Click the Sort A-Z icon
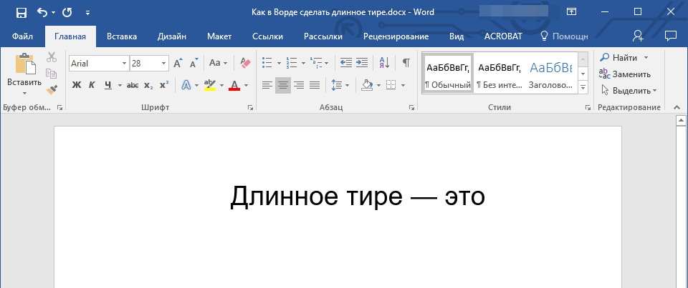The height and width of the screenshot is (288, 688). click(383, 63)
